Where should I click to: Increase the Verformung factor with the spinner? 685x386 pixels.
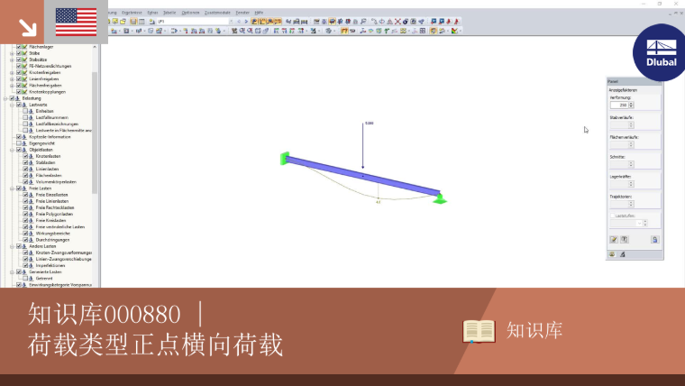click(x=631, y=103)
